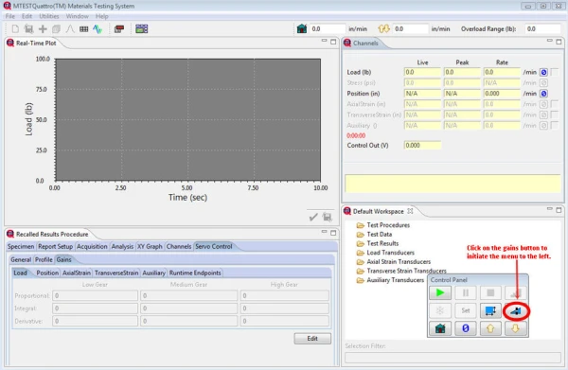Click the plus (add) toolbar icon
The image size is (568, 370).
[43, 29]
